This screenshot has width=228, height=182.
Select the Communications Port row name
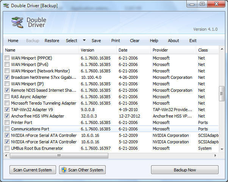click(30, 129)
